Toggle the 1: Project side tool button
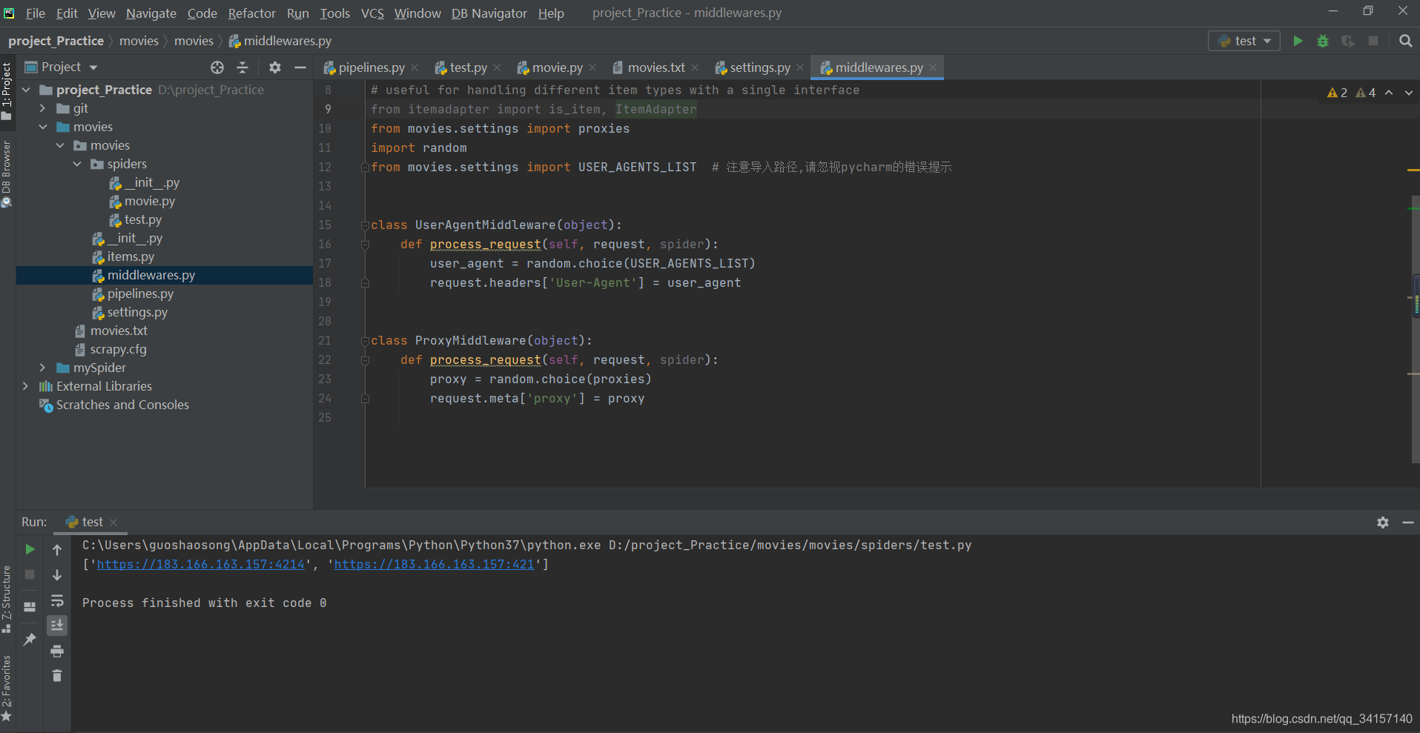Screen dimensions: 1420x733 click(7, 90)
